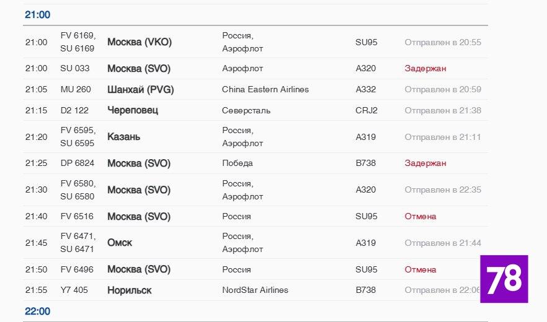Open the Шанхай (PVG) destination link
The image size is (547, 322).
pos(140,89)
